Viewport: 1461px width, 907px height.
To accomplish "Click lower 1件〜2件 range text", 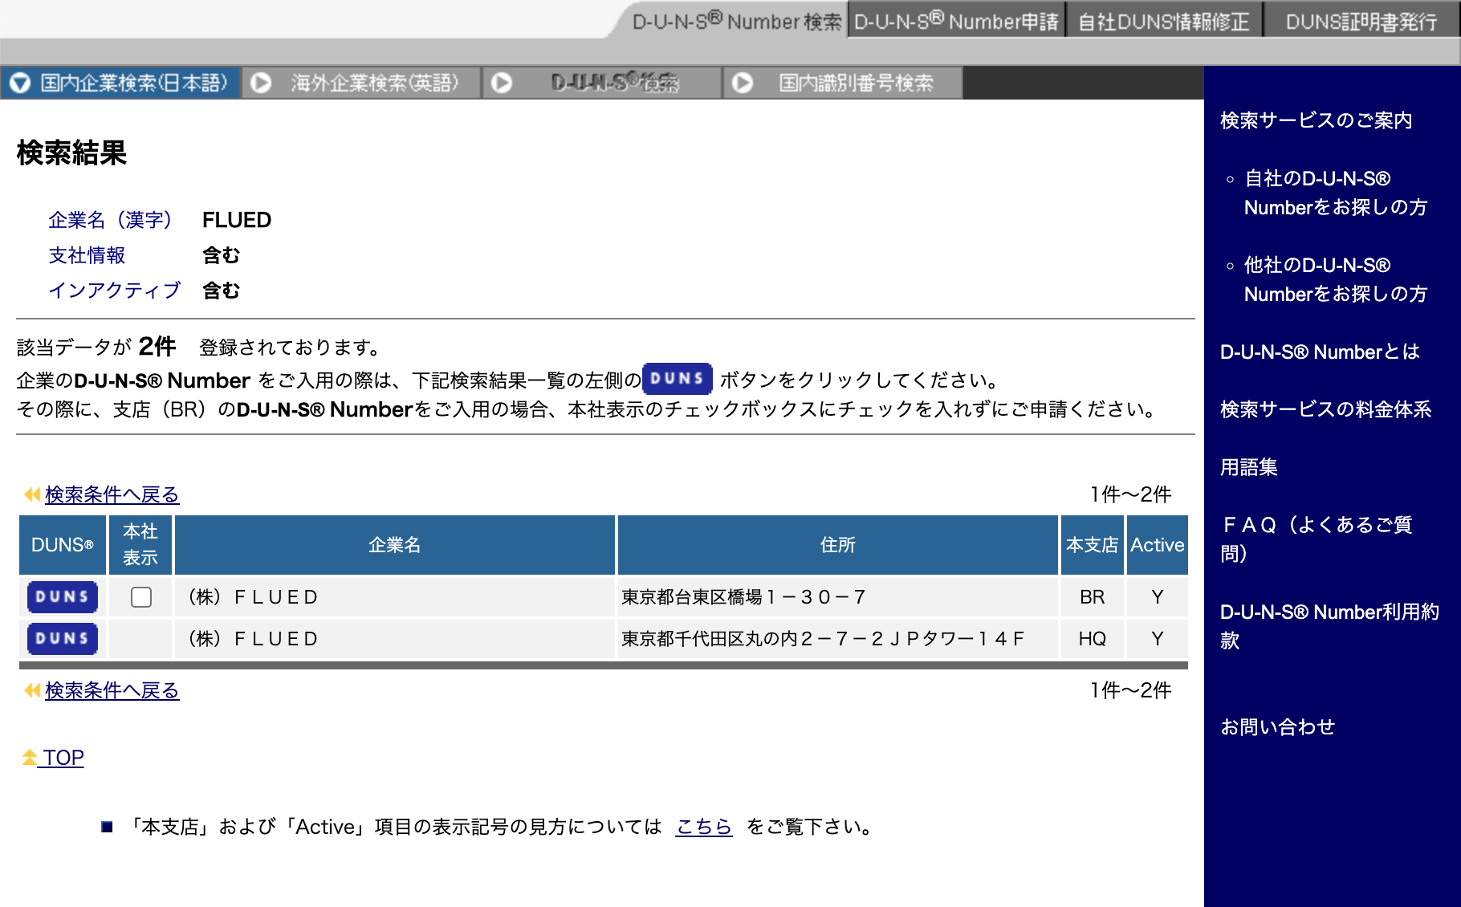I will pos(1131,690).
